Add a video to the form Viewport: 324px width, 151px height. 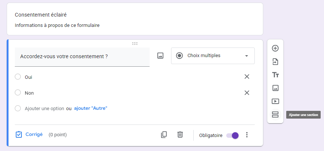[x=275, y=101]
